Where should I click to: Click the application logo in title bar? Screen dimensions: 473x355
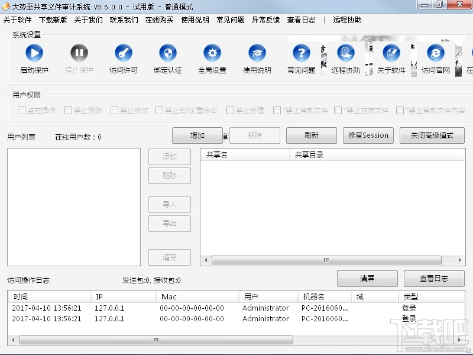5,7
